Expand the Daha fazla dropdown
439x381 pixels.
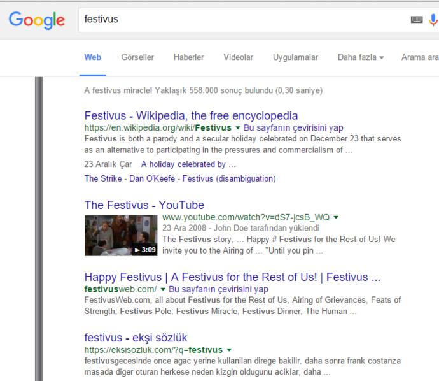[361, 57]
